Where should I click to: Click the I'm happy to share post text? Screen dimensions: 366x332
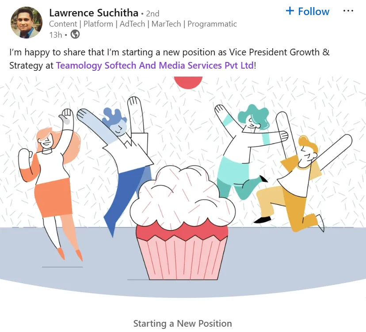pyautogui.click(x=169, y=59)
